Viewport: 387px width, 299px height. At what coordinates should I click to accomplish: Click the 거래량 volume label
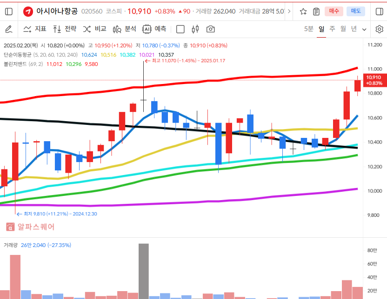coord(11,245)
